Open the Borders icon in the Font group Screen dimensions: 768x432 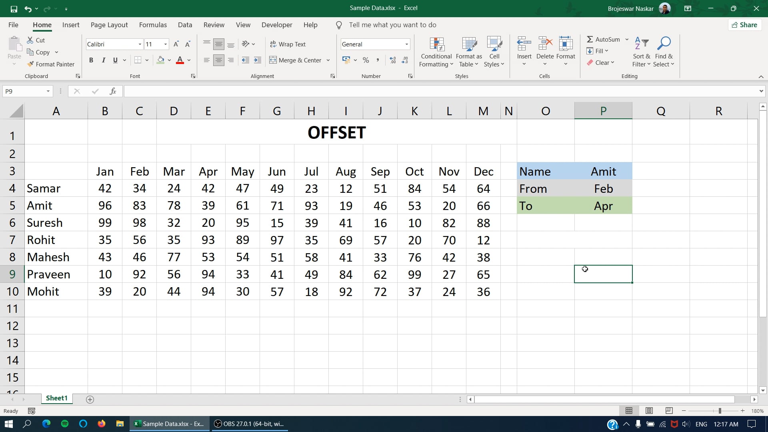coord(138,60)
